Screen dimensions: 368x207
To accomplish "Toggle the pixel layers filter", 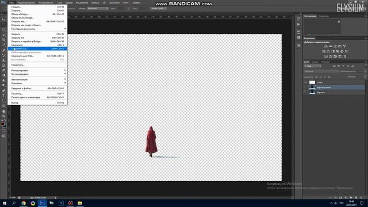I will [x=334, y=66].
